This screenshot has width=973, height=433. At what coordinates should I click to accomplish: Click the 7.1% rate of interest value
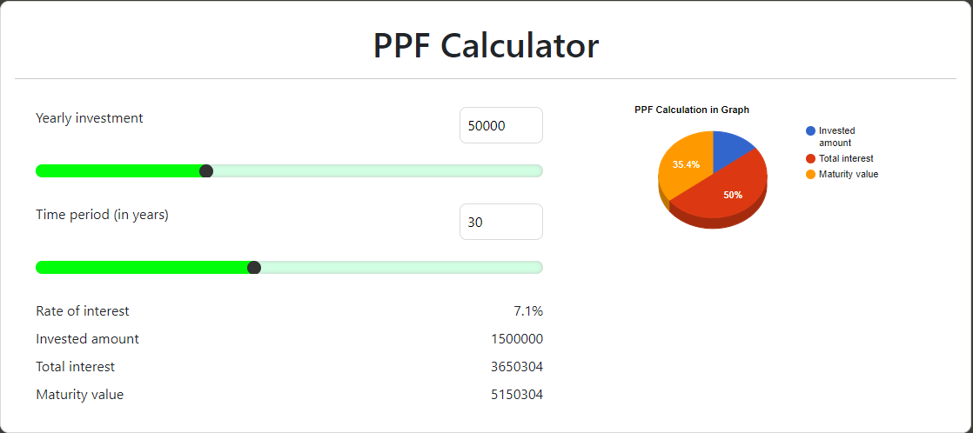click(x=528, y=310)
